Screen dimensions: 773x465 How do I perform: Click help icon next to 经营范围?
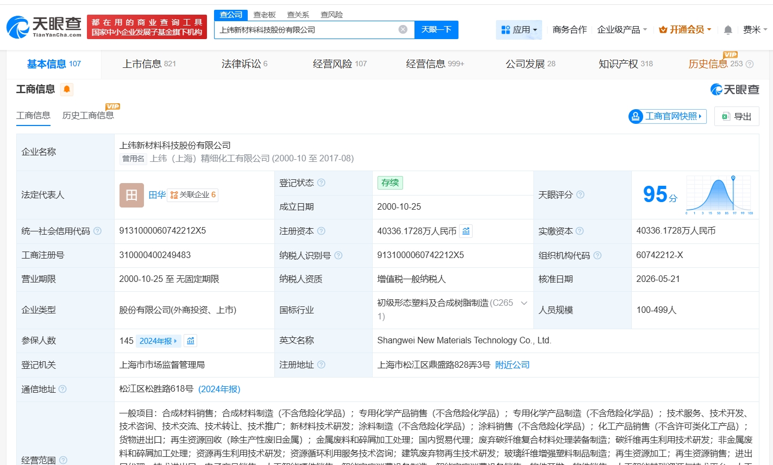(63, 460)
